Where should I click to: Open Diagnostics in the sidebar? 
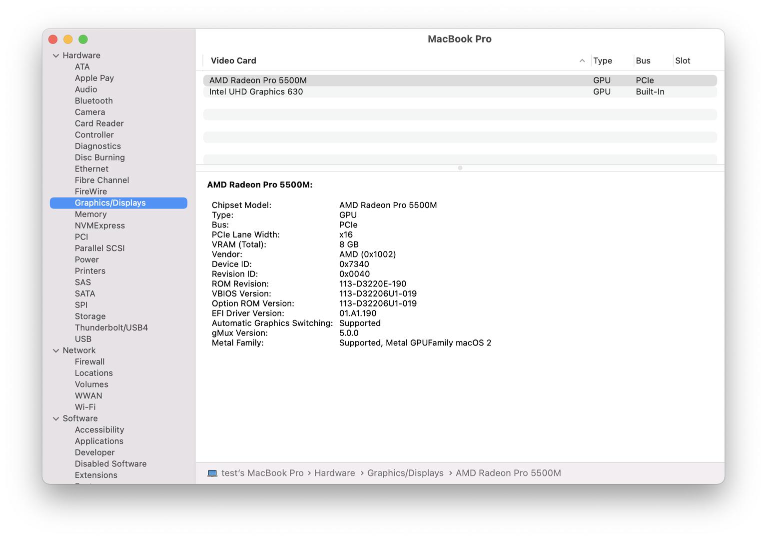pos(98,146)
